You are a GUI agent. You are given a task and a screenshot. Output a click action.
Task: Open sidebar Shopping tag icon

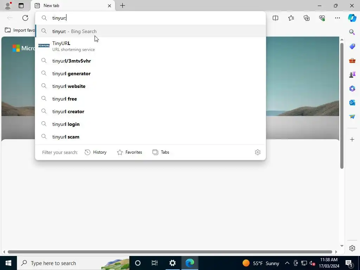[x=352, y=46]
